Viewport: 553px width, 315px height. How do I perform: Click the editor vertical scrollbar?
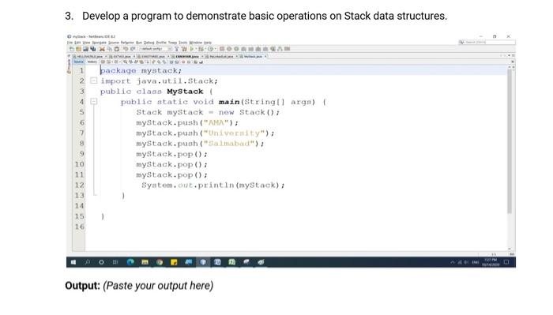tap(510, 141)
